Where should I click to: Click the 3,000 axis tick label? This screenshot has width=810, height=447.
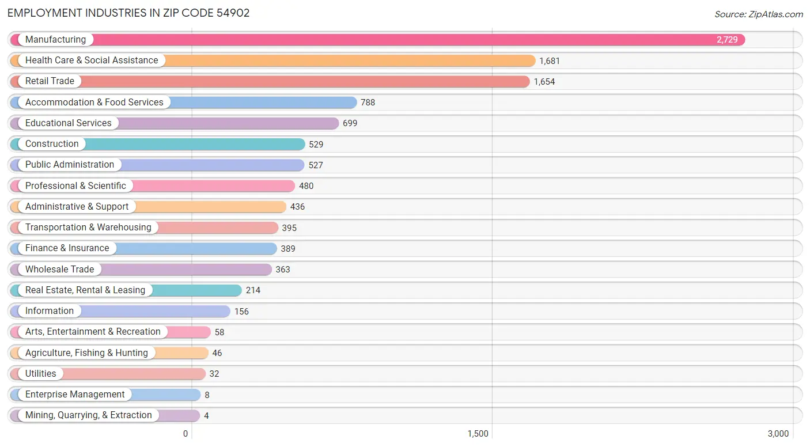[778, 434]
